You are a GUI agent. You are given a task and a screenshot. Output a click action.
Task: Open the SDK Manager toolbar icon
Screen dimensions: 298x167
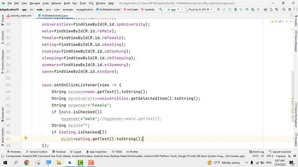click(x=277, y=9)
